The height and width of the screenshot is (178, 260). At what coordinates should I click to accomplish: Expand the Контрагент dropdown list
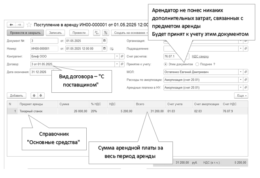[117, 56]
